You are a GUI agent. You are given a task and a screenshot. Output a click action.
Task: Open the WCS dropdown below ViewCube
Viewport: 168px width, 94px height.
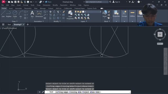click(160, 44)
